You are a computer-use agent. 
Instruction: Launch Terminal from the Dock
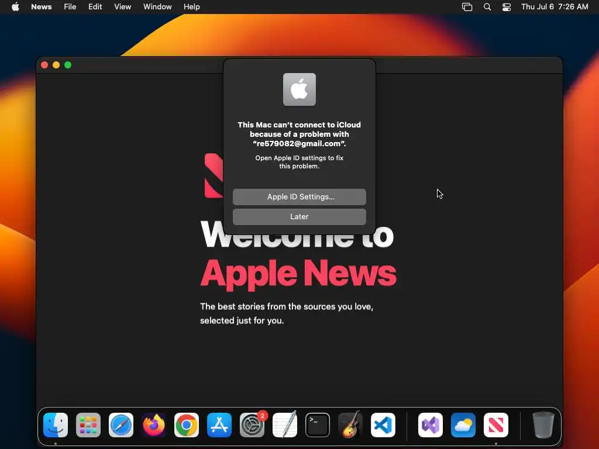pyautogui.click(x=318, y=425)
